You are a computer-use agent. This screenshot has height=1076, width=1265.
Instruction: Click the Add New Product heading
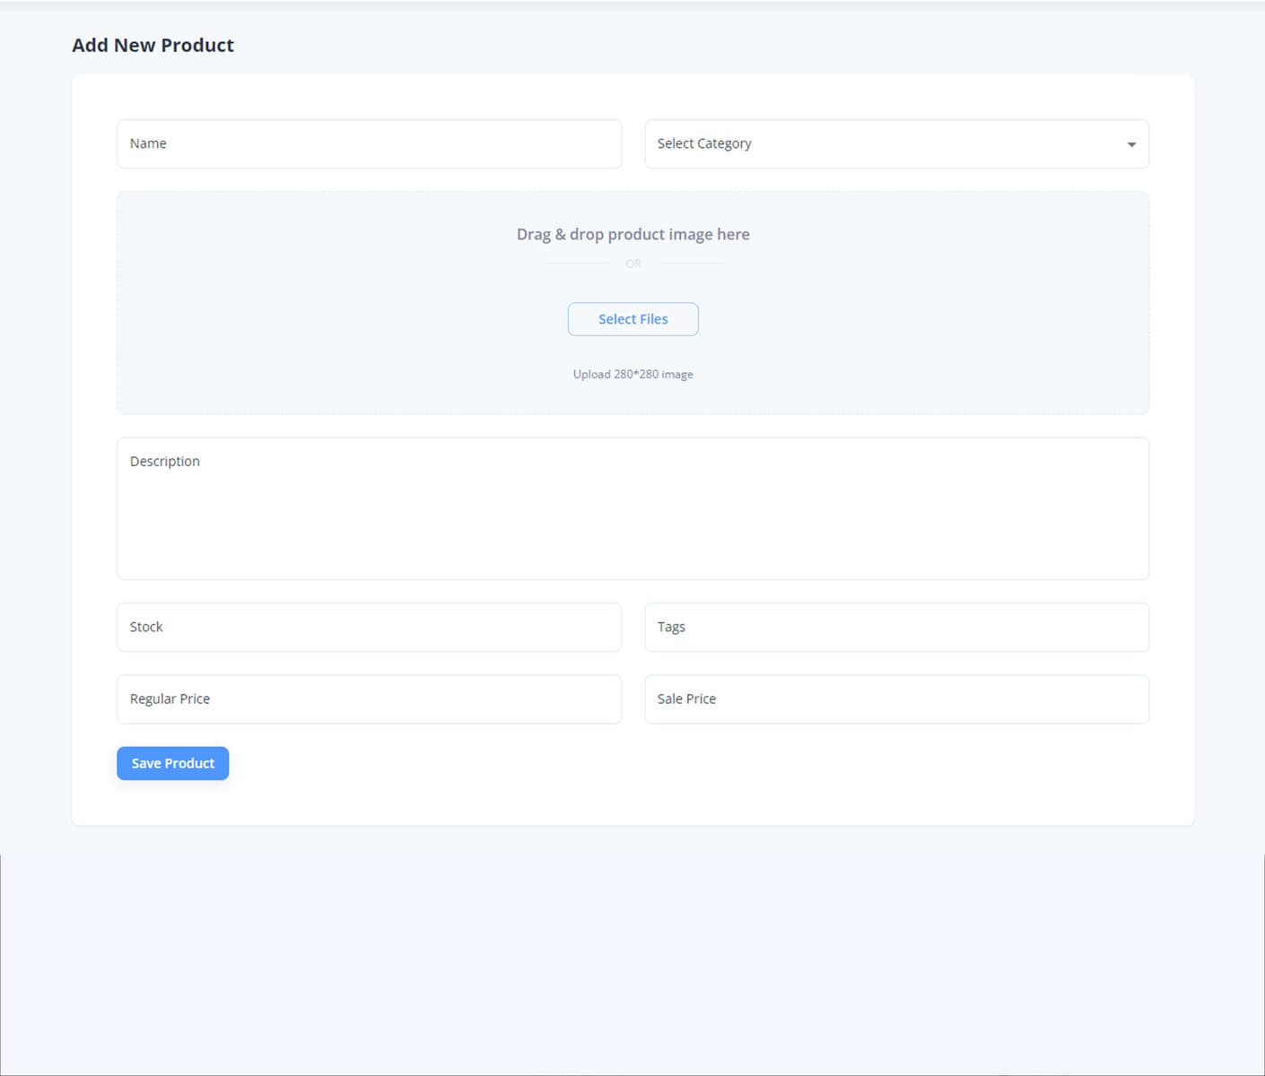(153, 45)
